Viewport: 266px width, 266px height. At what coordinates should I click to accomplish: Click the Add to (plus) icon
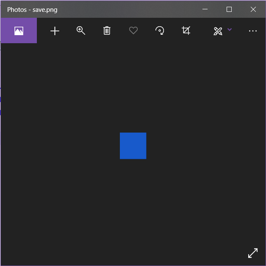pyautogui.click(x=55, y=31)
